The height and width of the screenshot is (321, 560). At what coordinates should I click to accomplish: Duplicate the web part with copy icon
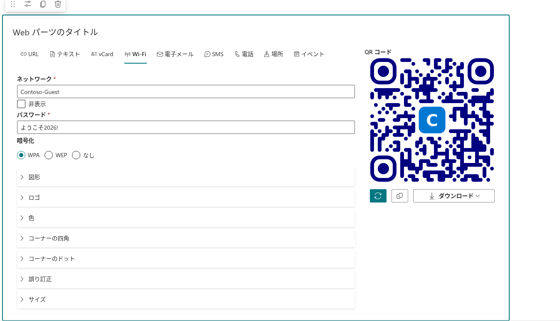point(43,4)
